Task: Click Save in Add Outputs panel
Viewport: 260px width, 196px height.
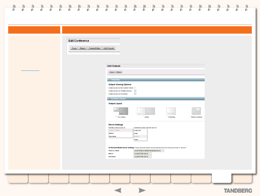Action: click(x=112, y=72)
